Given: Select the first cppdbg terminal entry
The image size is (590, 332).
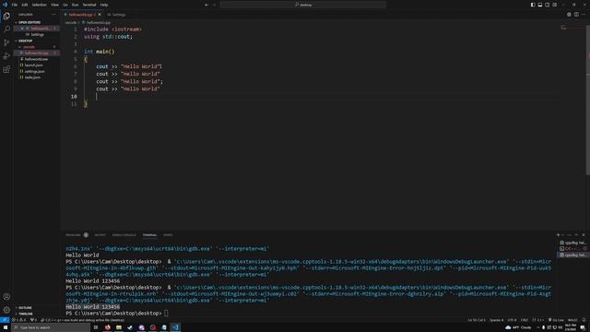Looking at the screenshot, I should [x=572, y=243].
